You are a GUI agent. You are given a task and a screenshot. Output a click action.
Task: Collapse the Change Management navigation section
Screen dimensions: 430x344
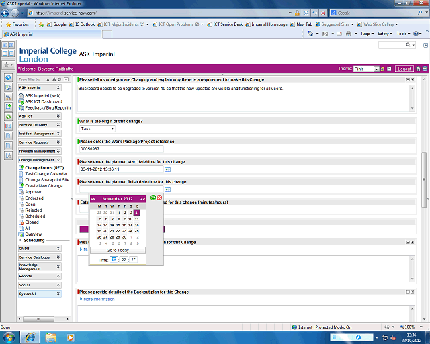tap(58, 160)
